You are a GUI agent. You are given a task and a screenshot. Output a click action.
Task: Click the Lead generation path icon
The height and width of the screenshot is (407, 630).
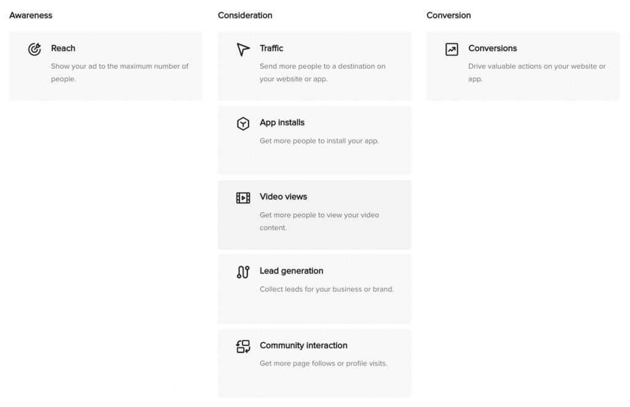[243, 272]
